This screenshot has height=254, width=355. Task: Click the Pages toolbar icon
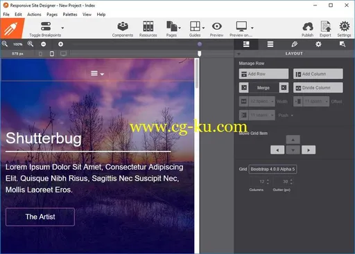(171, 26)
